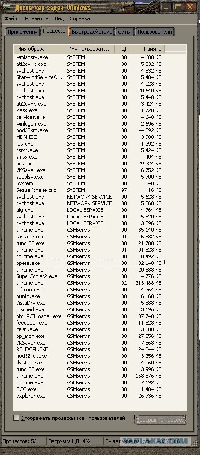This screenshot has width=200, height=455.
Task: Switch to the Приложения tab
Action: [x=23, y=32]
